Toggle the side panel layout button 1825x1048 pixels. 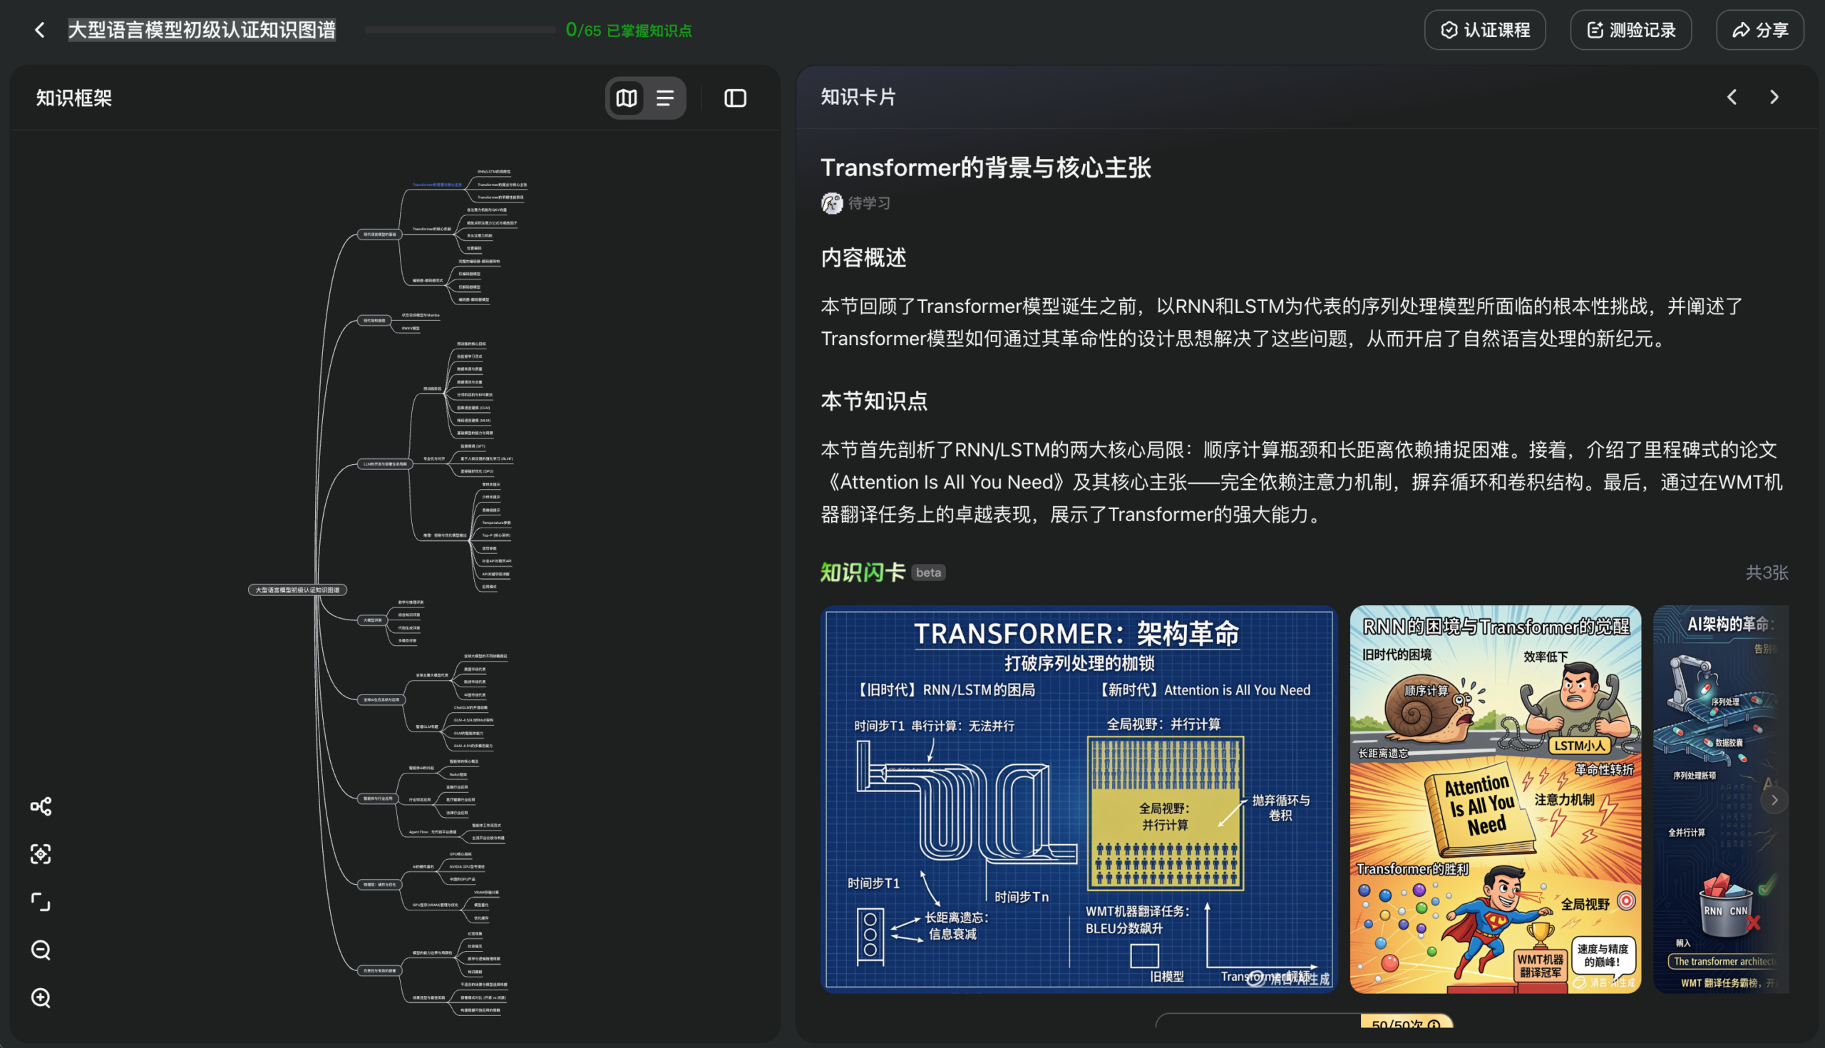[735, 98]
